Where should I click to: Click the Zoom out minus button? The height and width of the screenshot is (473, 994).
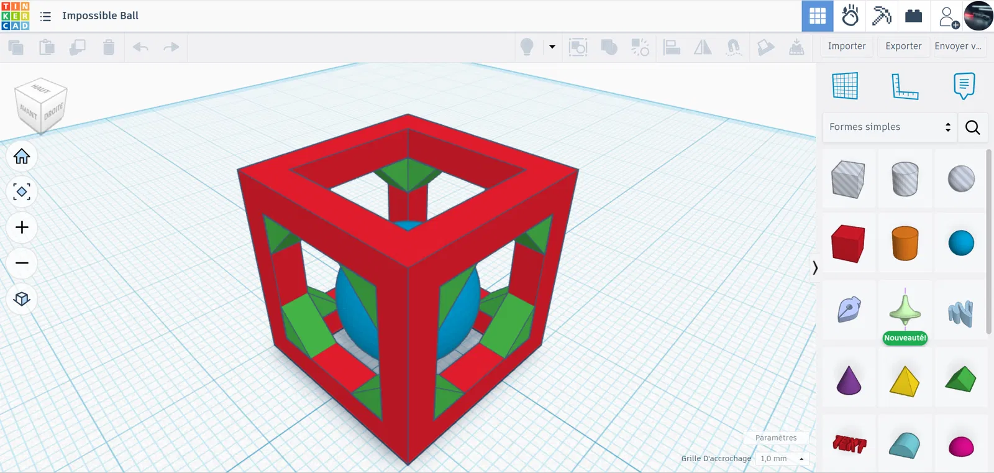pos(22,263)
